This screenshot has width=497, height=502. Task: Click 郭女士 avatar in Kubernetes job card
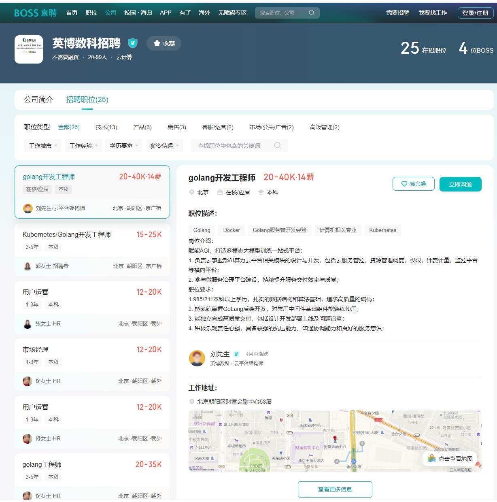click(x=28, y=266)
